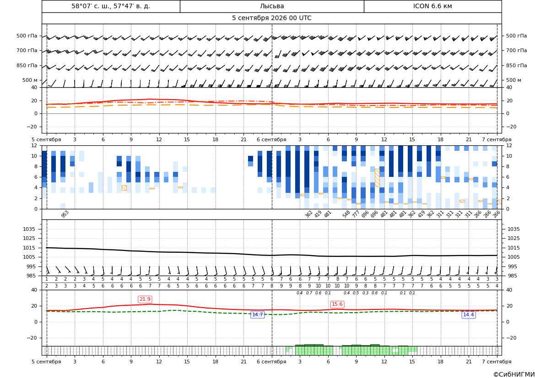Viewport: 535px width, 378px height.
Task: Click the red 15.6 temperature label
Action: pos(337,304)
